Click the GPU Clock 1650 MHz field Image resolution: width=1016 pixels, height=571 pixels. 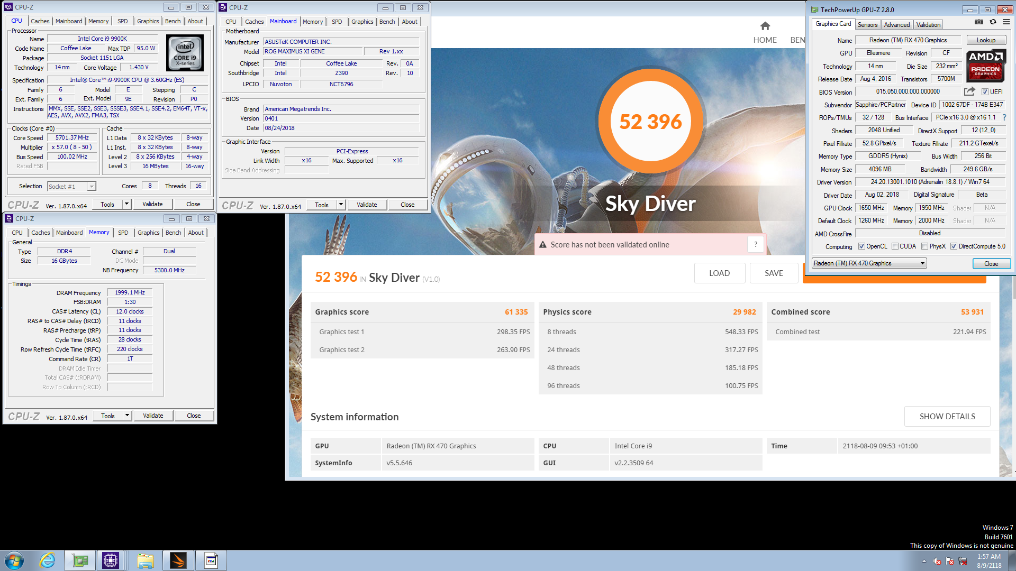coord(872,208)
